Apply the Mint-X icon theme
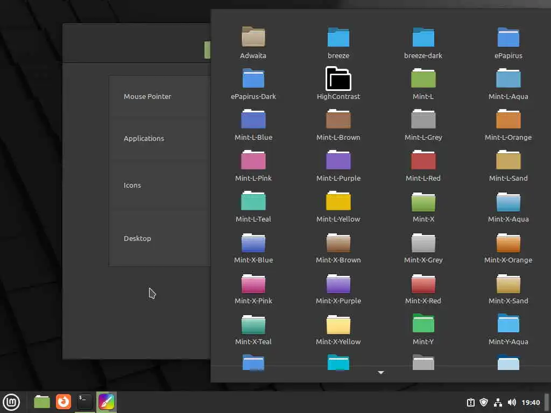The image size is (551, 413). [423, 206]
